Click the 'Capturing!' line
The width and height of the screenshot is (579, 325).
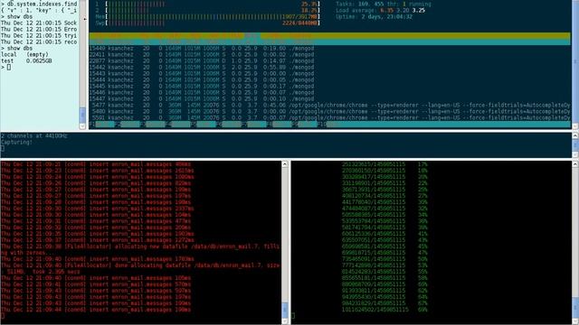click(x=16, y=143)
